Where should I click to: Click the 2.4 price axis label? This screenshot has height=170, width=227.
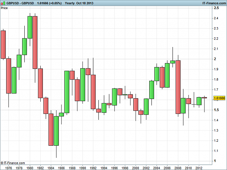(216, 18)
